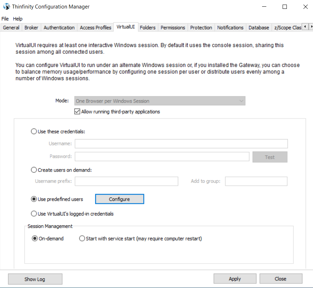Switch to the Access Profiles tab
Image resolution: width=313 pixels, height=288 pixels.
(x=95, y=28)
